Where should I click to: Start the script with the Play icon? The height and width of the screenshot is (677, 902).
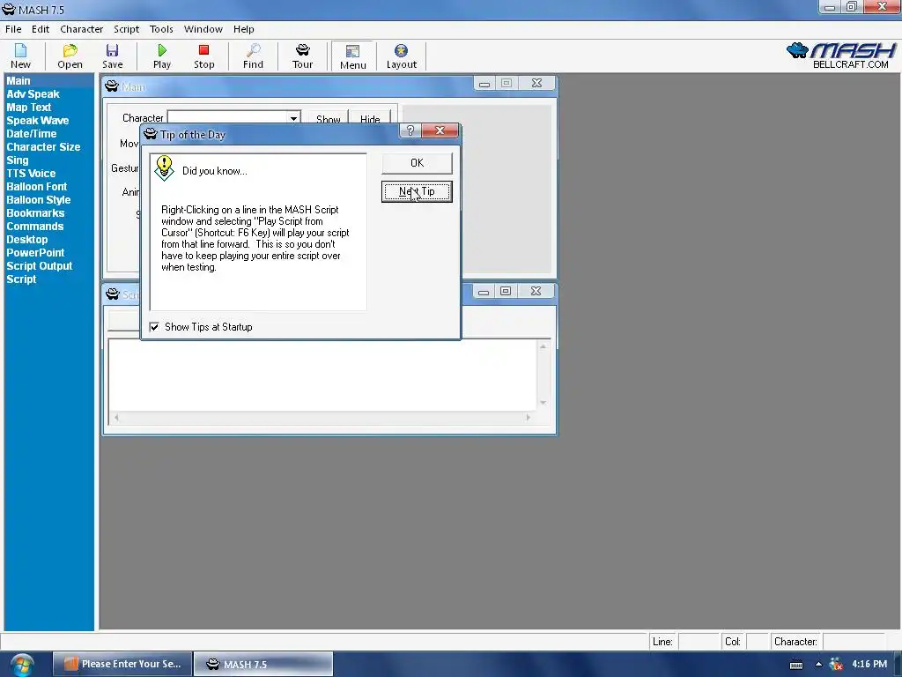[162, 56]
